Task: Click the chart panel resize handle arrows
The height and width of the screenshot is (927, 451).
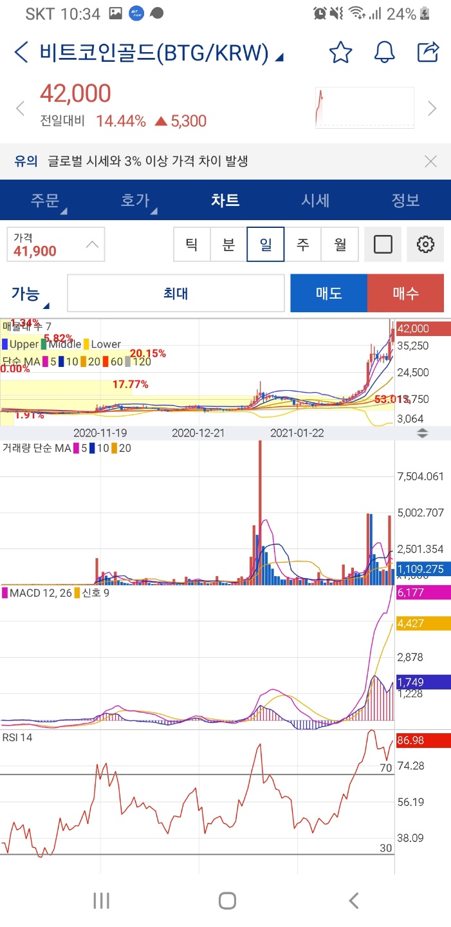Action: pyautogui.click(x=423, y=433)
